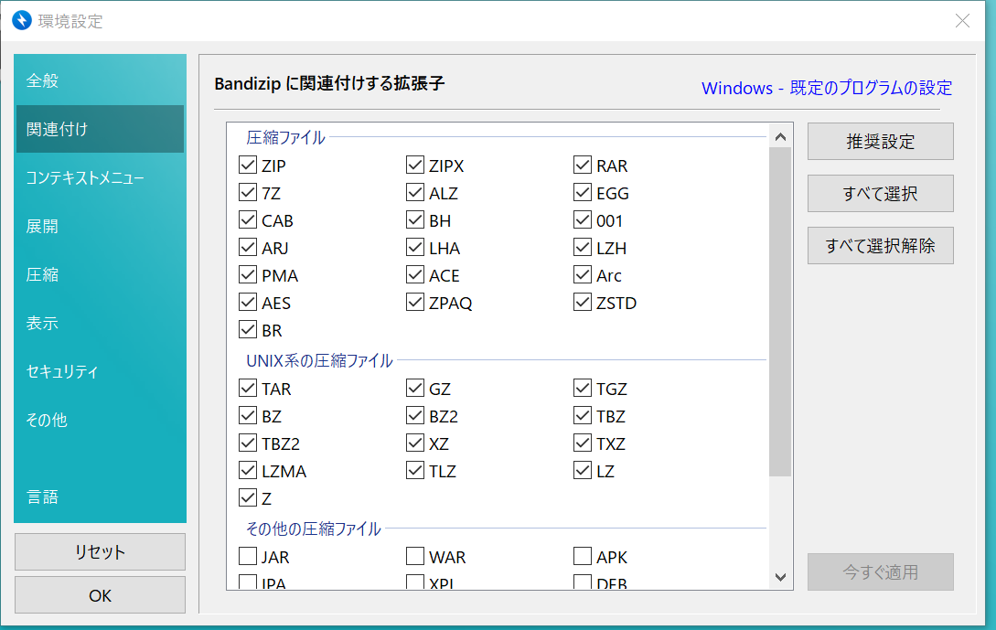Toggle the ZSTD checkbox
This screenshot has width=996, height=630.
coord(583,303)
